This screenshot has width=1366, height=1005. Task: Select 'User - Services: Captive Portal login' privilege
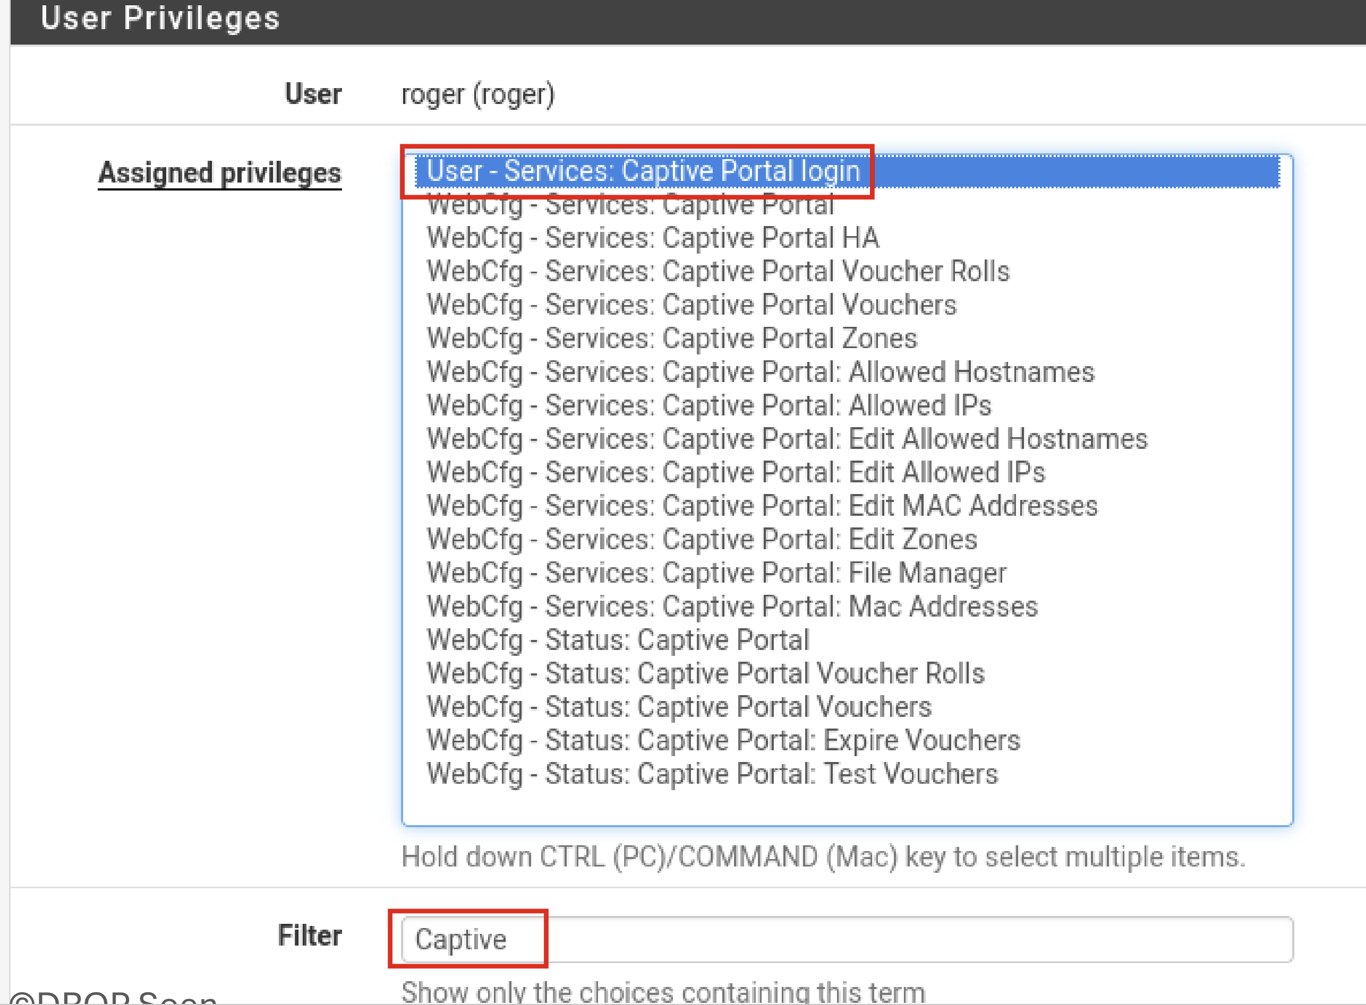643,171
